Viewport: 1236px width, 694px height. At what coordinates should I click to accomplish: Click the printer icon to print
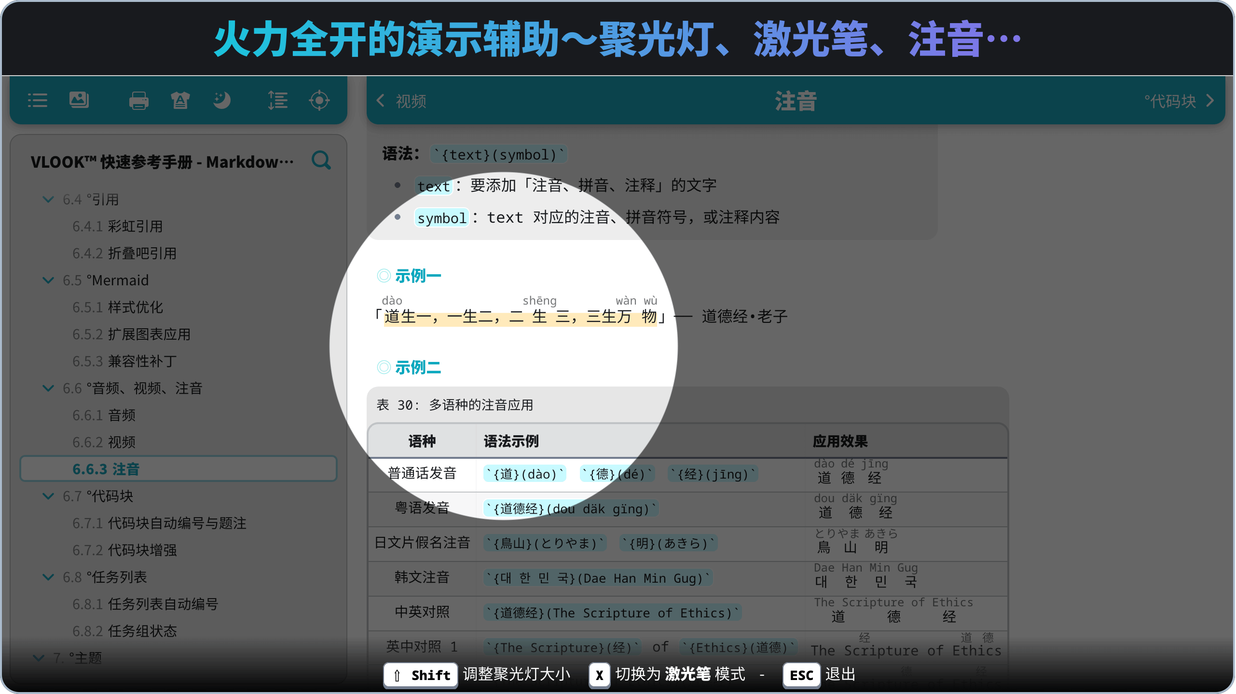point(138,100)
